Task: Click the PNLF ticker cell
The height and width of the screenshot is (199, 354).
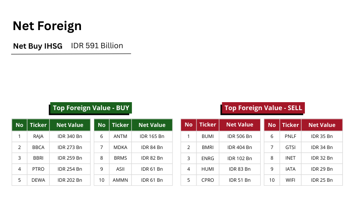Action: click(291, 136)
